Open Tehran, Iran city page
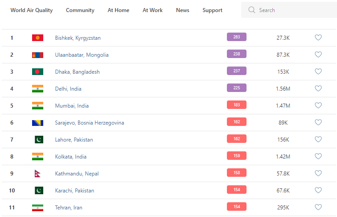The image size is (337, 217). [x=69, y=208]
